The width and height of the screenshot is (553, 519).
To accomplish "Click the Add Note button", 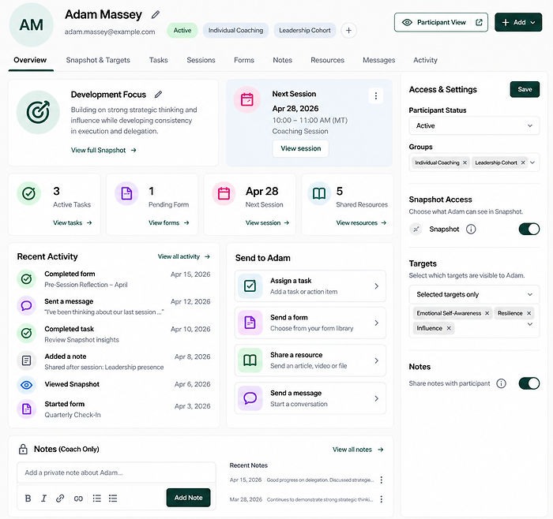I will [188, 498].
